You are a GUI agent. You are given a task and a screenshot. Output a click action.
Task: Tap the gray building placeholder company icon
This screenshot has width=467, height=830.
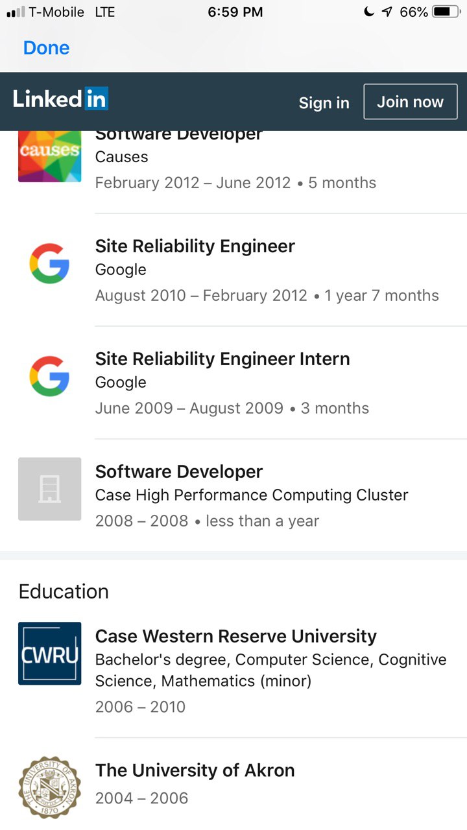coord(50,489)
